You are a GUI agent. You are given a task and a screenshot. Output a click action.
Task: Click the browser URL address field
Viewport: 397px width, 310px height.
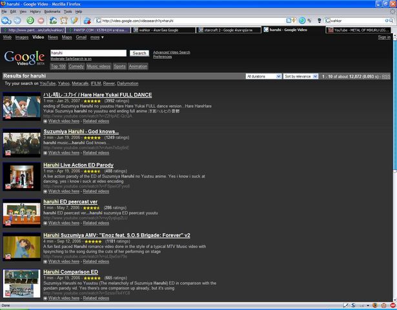point(194,21)
